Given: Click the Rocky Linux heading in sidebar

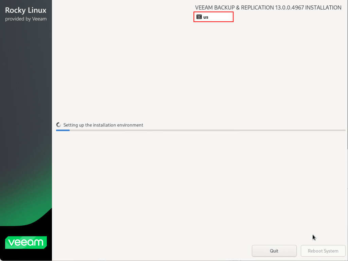Looking at the screenshot, I should [x=26, y=10].
